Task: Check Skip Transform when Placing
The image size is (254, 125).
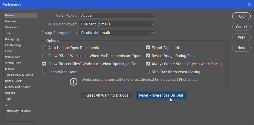Action: (148, 72)
